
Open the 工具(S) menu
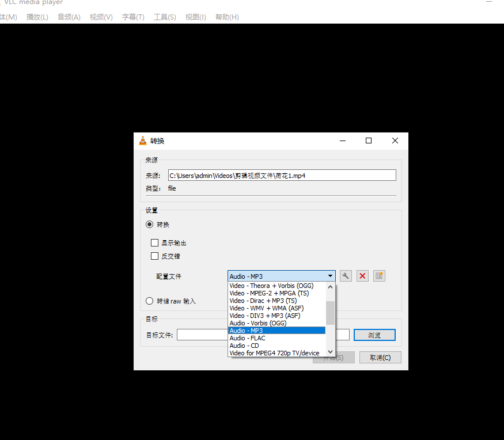165,17
